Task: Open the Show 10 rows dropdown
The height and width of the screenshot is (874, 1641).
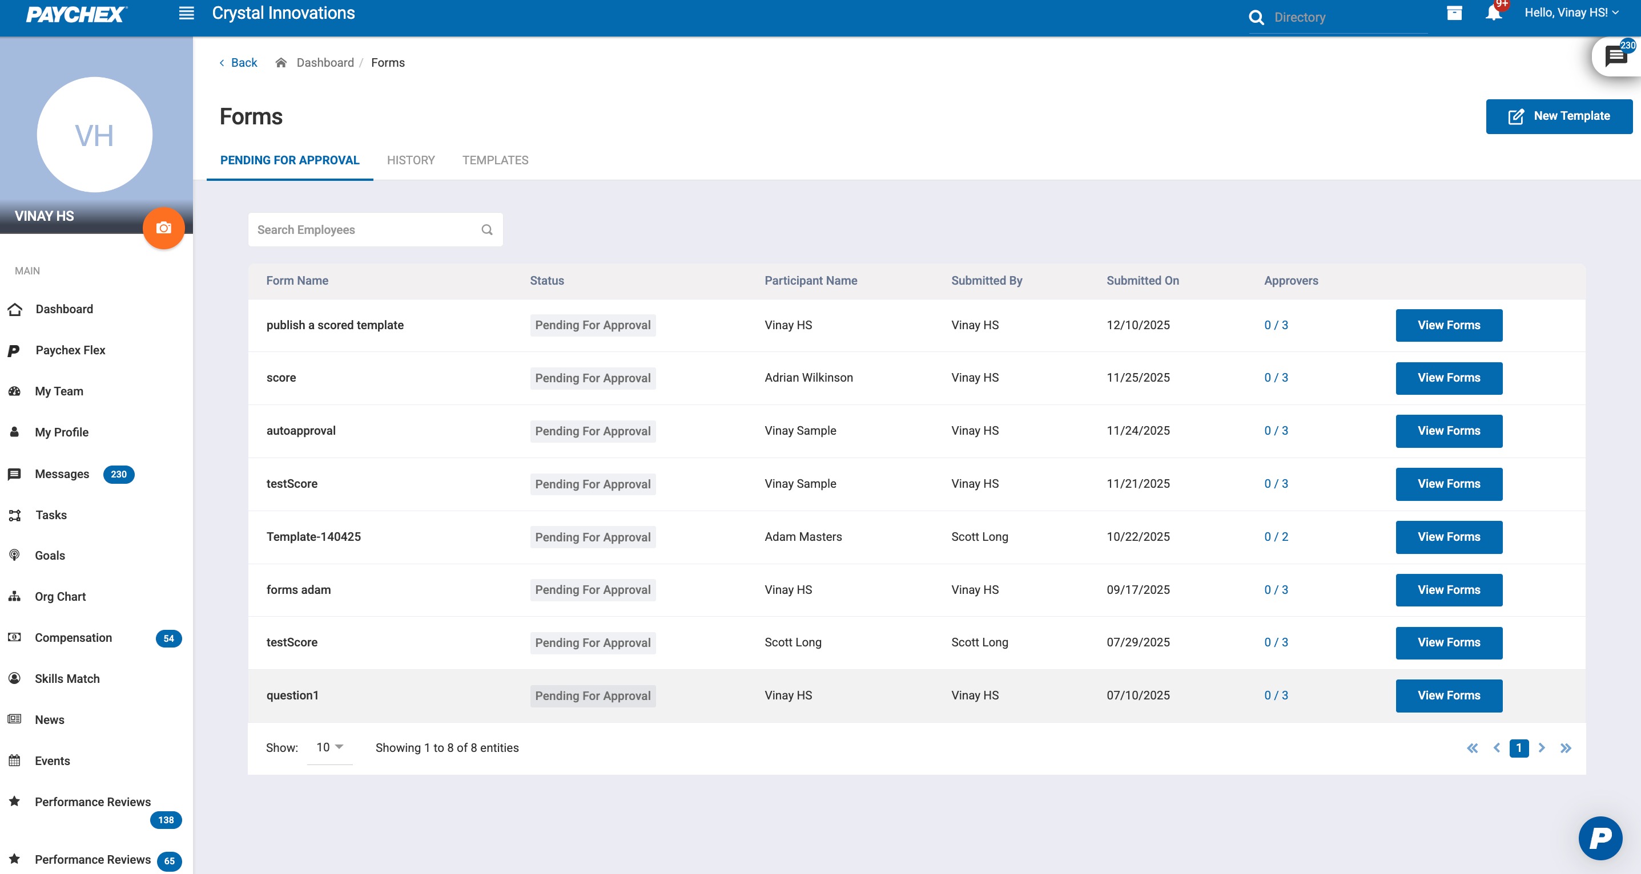Action: [329, 747]
